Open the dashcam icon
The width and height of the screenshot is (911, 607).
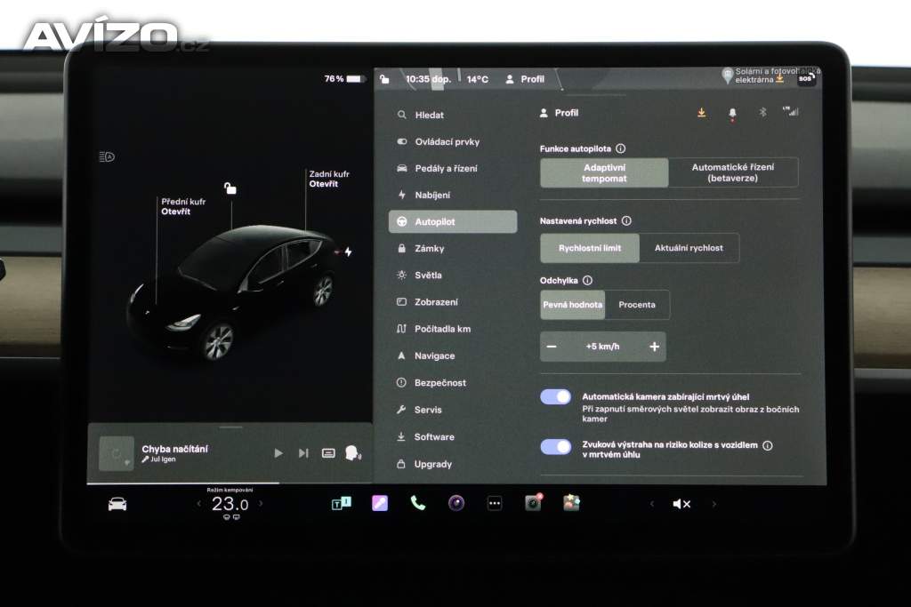tap(534, 502)
